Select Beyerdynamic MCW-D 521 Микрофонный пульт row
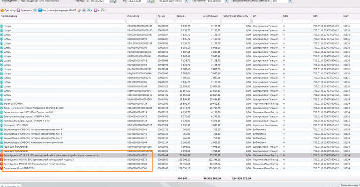Screen dimensions: 360x187 point(180,164)
